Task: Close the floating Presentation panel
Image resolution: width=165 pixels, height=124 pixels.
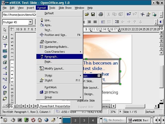Action: tap(99, 76)
